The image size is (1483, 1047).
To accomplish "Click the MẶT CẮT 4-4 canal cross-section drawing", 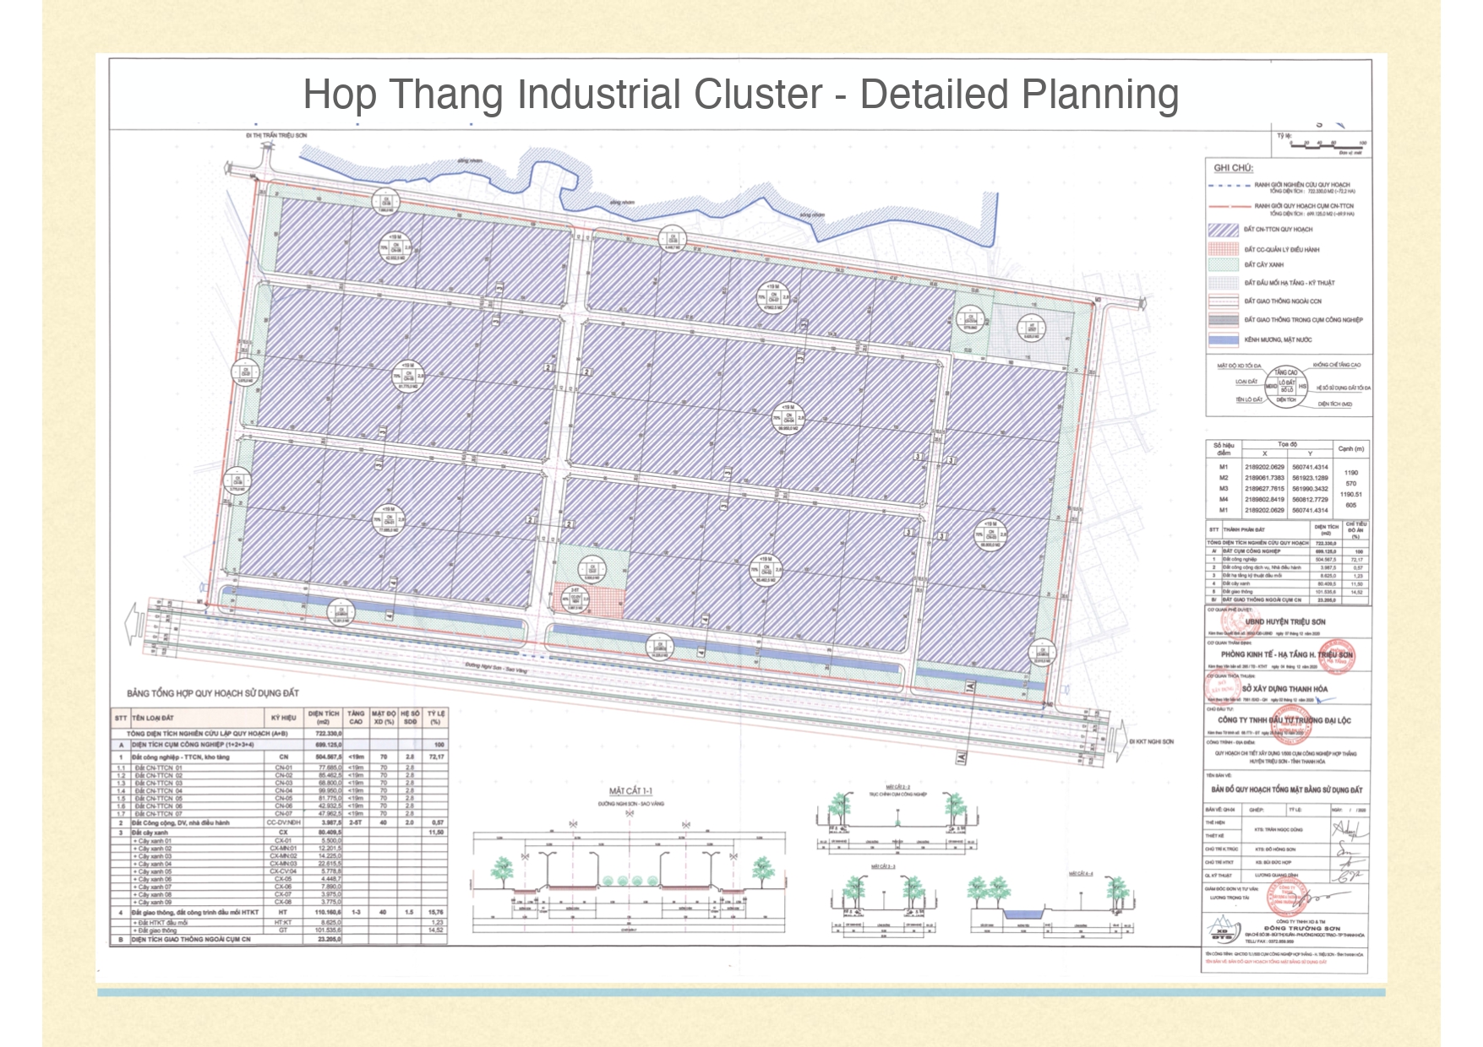I will 1048,908.
